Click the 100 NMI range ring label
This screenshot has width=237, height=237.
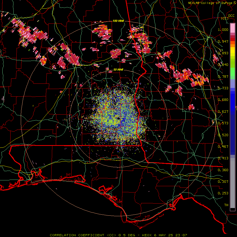(x=118, y=21)
